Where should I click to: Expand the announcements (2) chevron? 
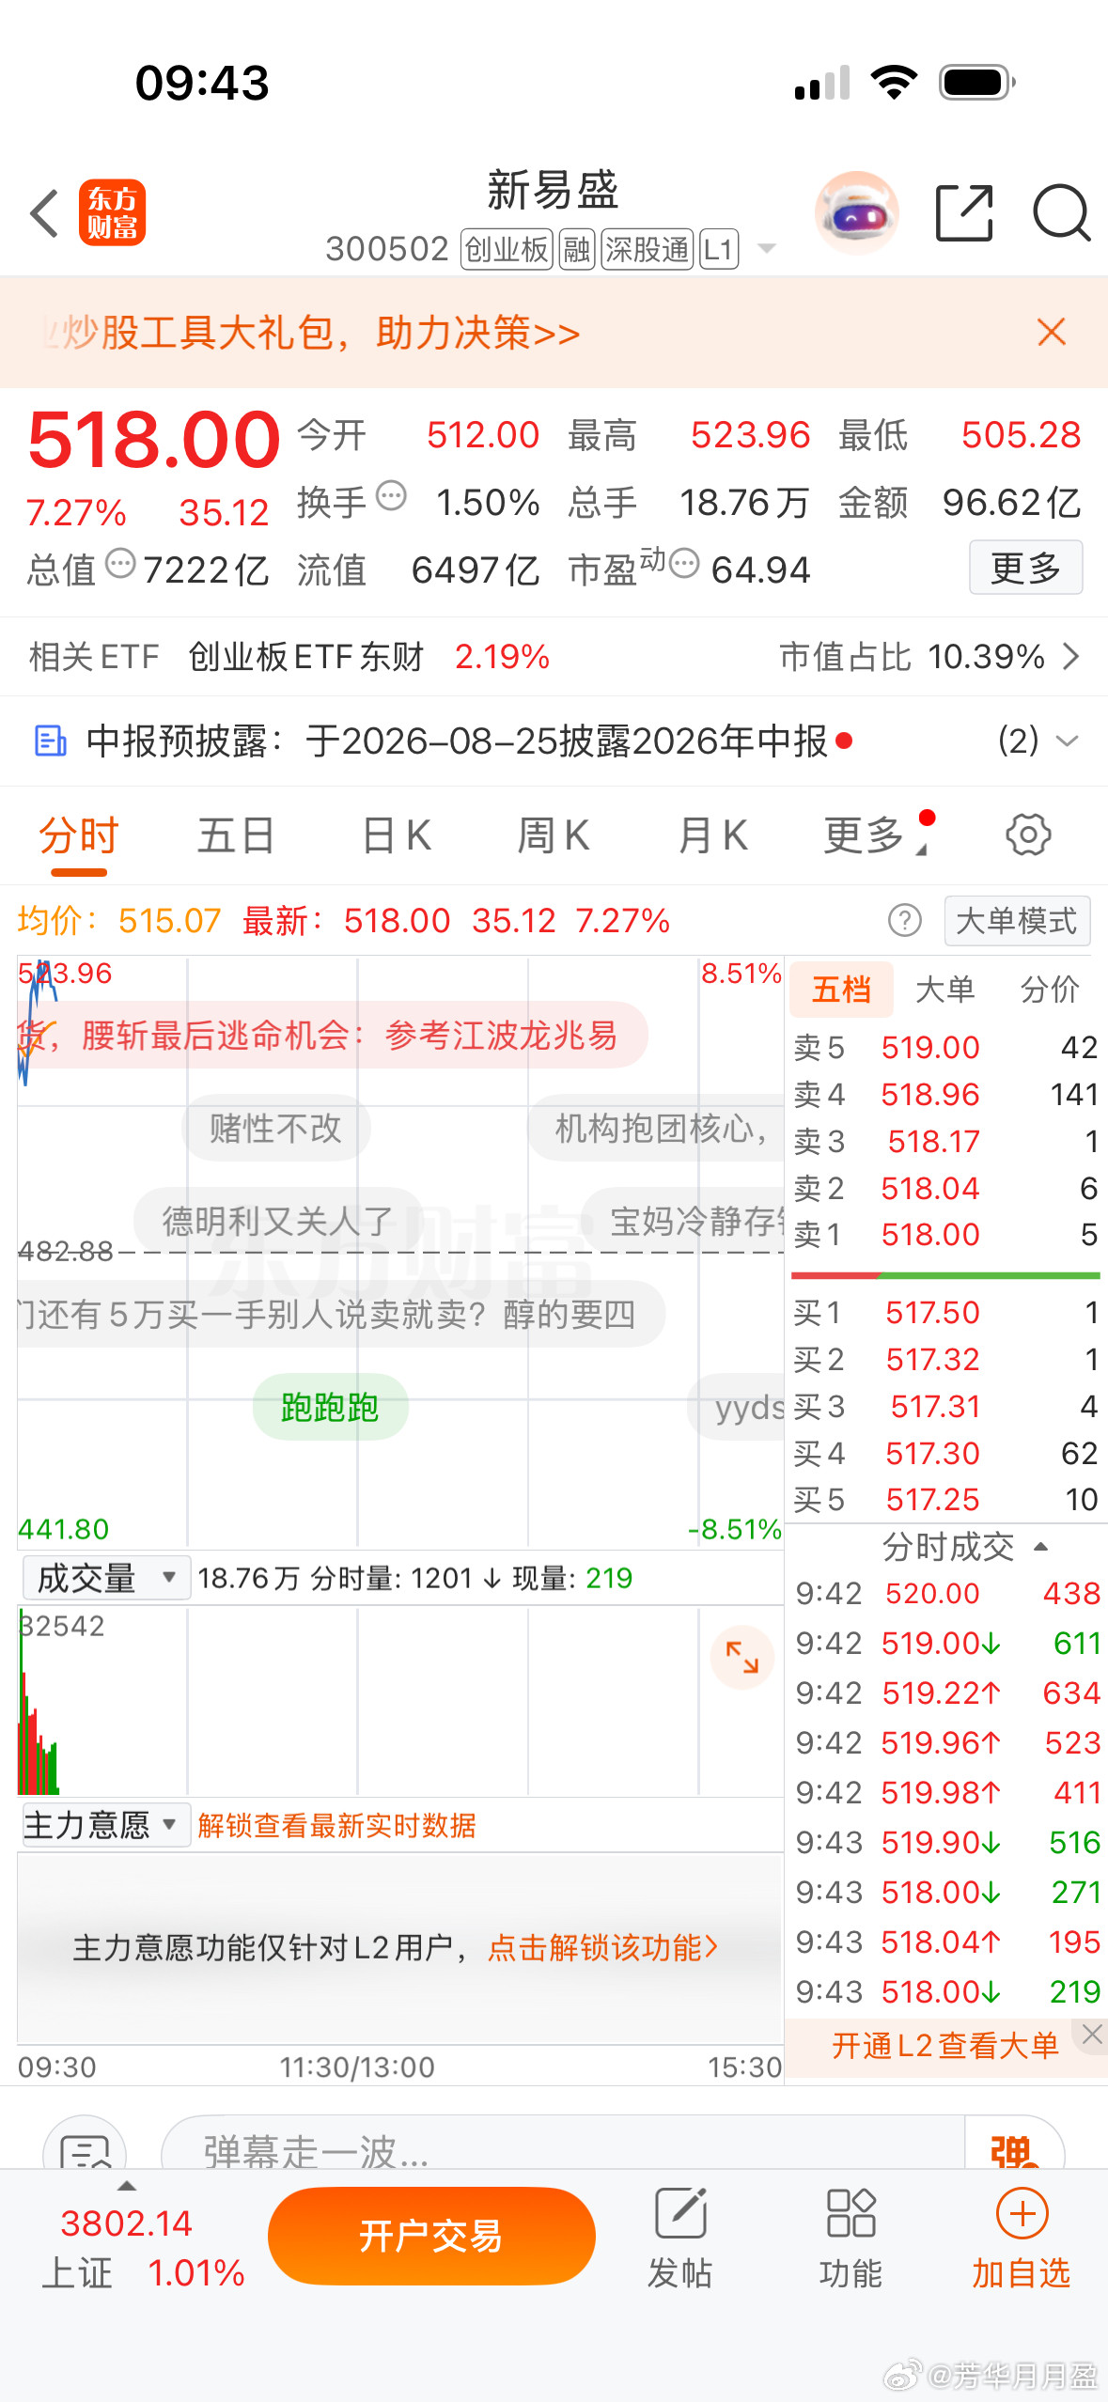click(1067, 741)
